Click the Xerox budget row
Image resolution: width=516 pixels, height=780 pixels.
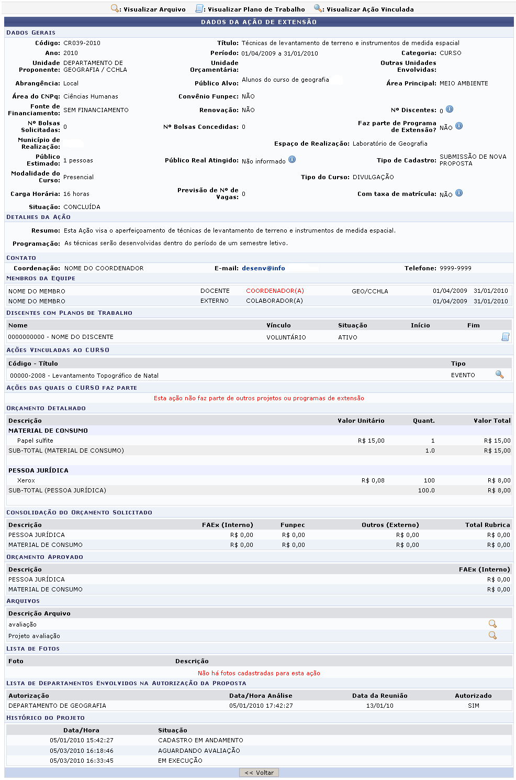pos(259,480)
